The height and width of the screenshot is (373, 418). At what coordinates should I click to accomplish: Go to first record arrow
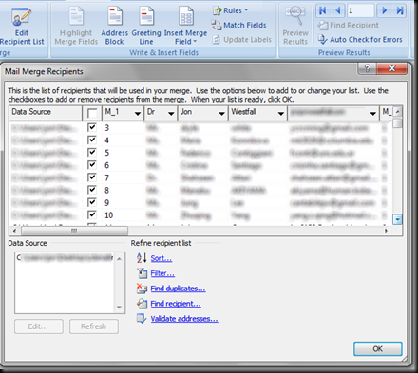click(x=323, y=10)
